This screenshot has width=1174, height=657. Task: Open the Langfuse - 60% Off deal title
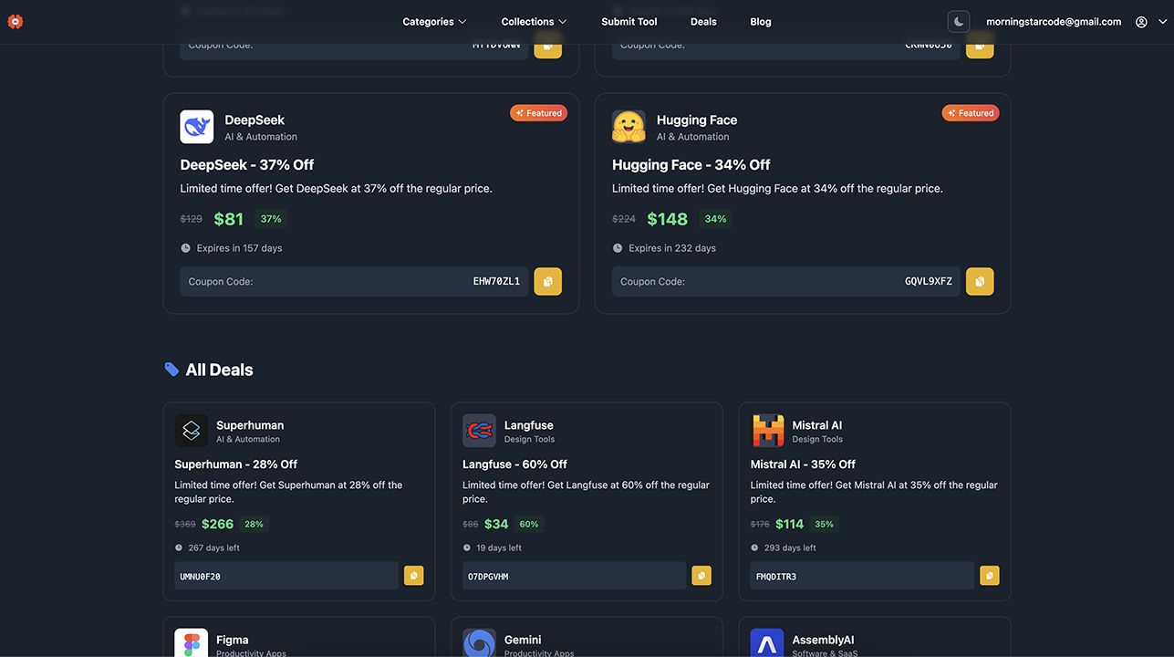tap(514, 464)
